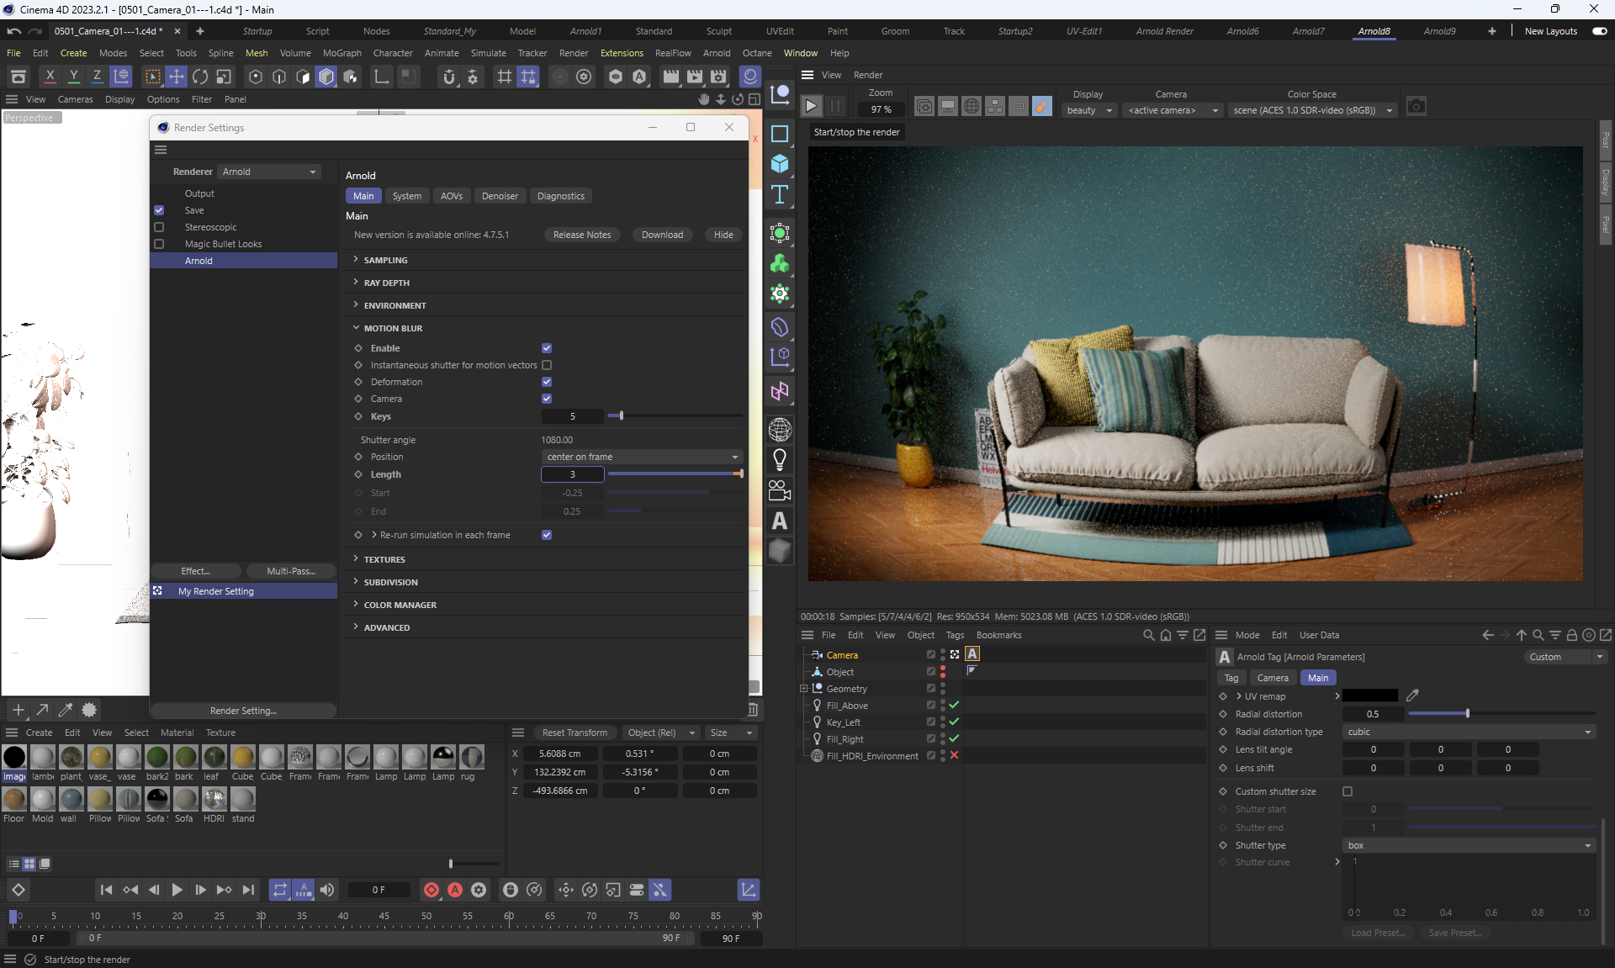Select the Text spline tool icon
This screenshot has width=1615, height=968.
coord(780,195)
